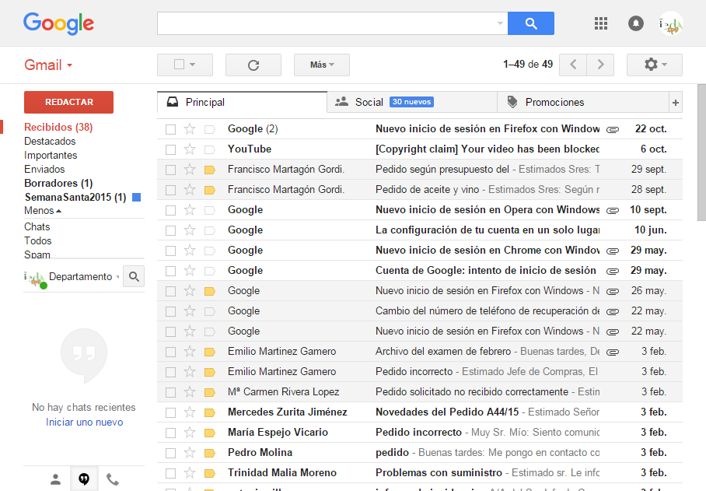Click into the mail search field
The height and width of the screenshot is (491, 706).
[x=327, y=23]
